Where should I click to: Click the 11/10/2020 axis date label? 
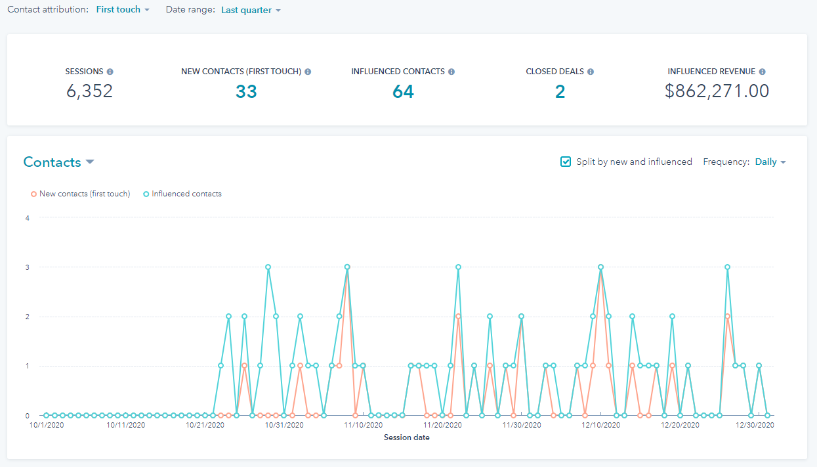pos(363,426)
